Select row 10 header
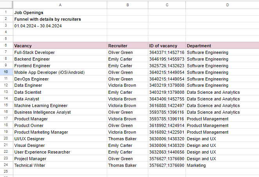 (6, 72)
